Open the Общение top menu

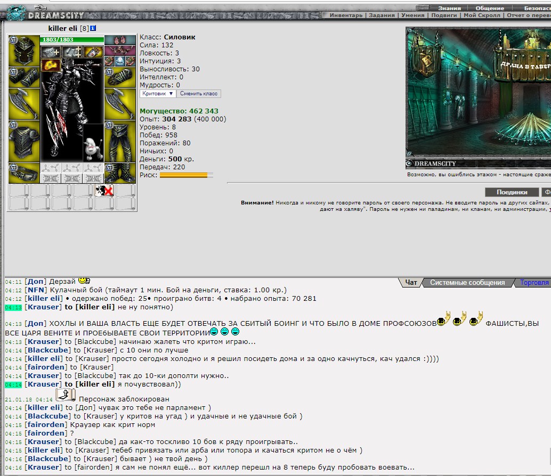490,8
